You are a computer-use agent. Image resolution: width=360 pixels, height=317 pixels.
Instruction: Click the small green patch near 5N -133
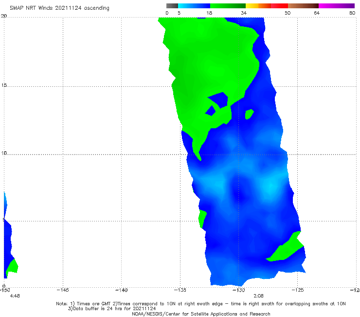tap(202, 218)
